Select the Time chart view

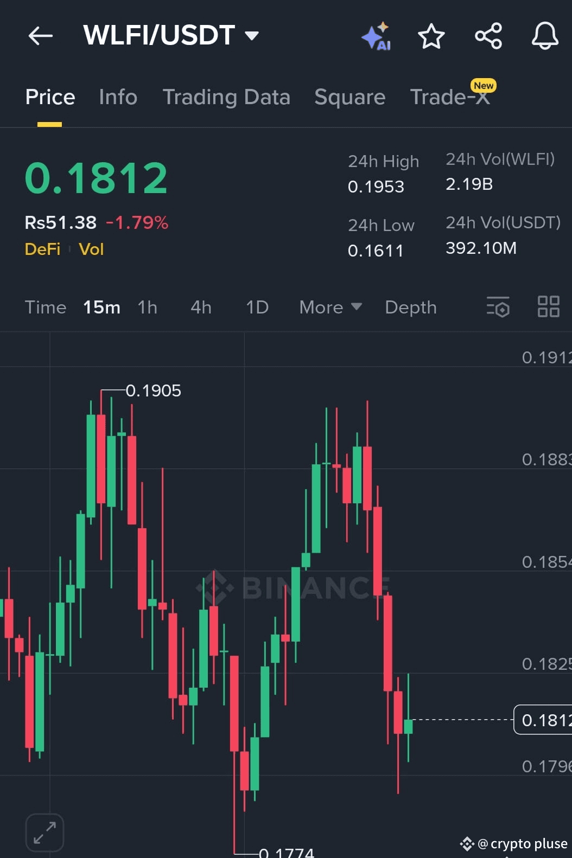click(x=46, y=308)
